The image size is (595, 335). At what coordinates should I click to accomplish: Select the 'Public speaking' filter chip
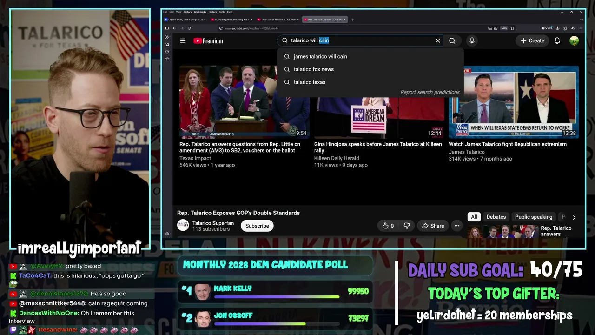(534, 217)
